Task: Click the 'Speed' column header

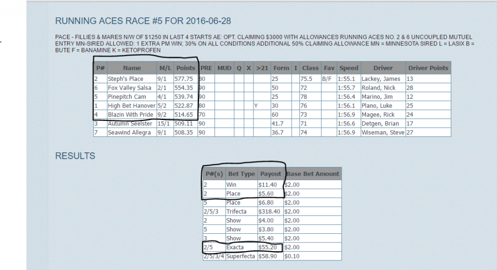Action: click(348, 68)
